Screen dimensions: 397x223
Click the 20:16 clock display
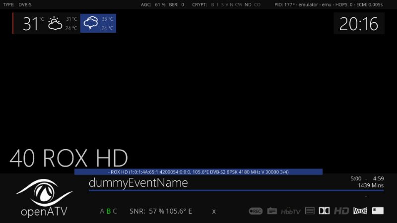(x=359, y=24)
